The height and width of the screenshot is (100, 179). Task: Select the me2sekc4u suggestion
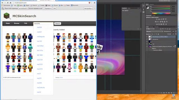click(41, 87)
